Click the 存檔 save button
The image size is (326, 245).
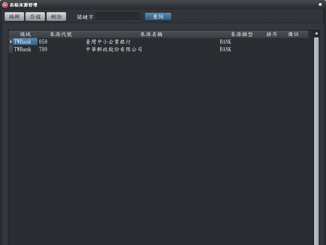(35, 17)
